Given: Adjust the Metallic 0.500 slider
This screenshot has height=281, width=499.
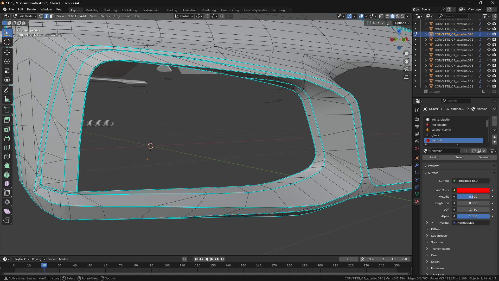Looking at the screenshot, I should click(473, 197).
